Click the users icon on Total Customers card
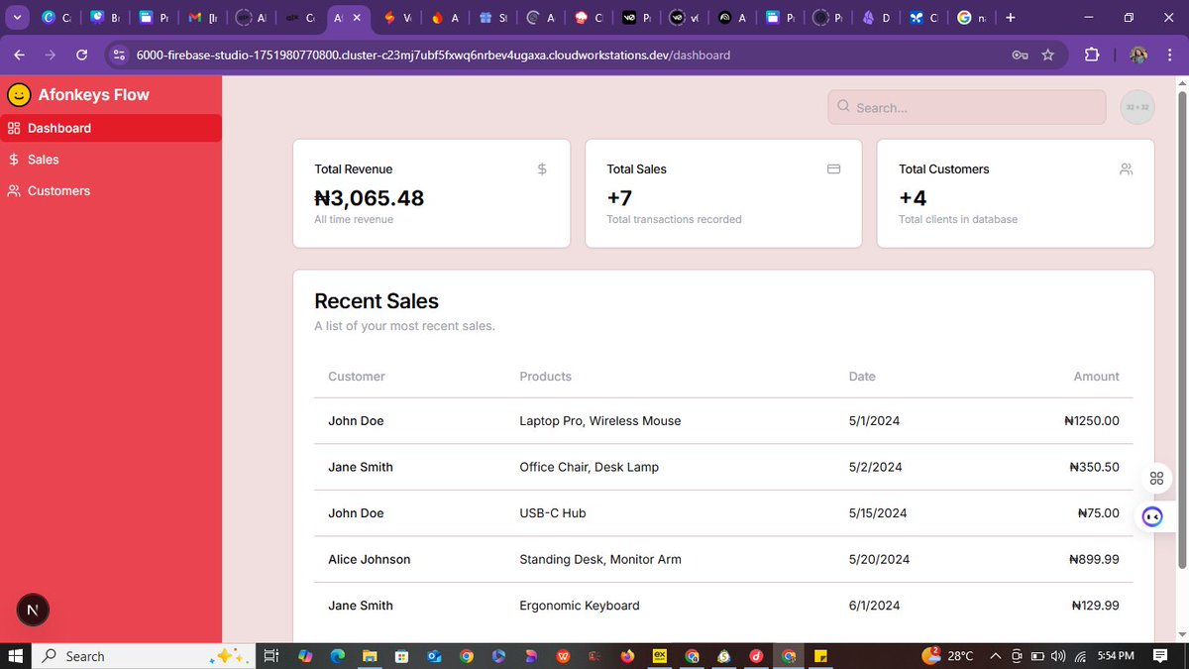The height and width of the screenshot is (669, 1189). tap(1126, 168)
